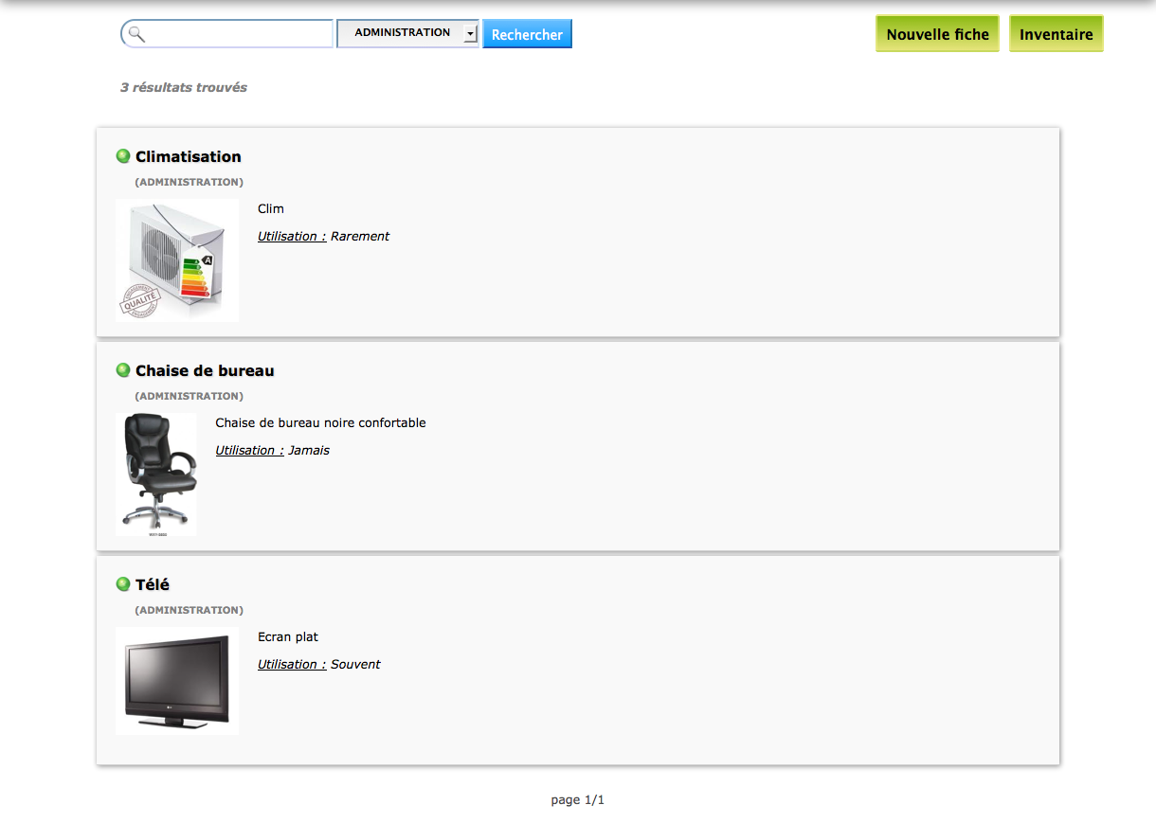This screenshot has width=1156, height=823.
Task: Click the dropdown arrow next to ADMINISTRATION
Action: [470, 34]
